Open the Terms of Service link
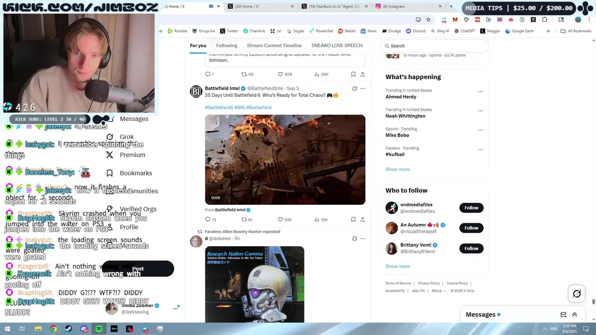Viewport: 596px width, 335px height. 398,283
